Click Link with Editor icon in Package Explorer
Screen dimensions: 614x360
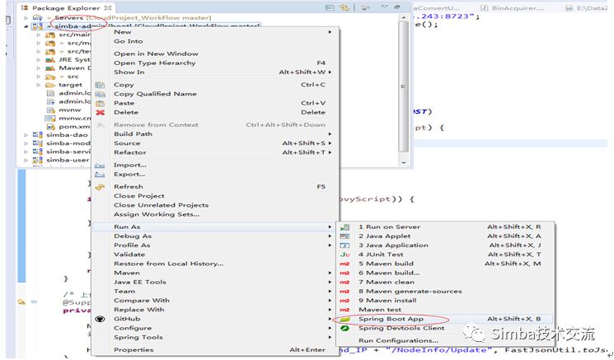tap(344, 7)
